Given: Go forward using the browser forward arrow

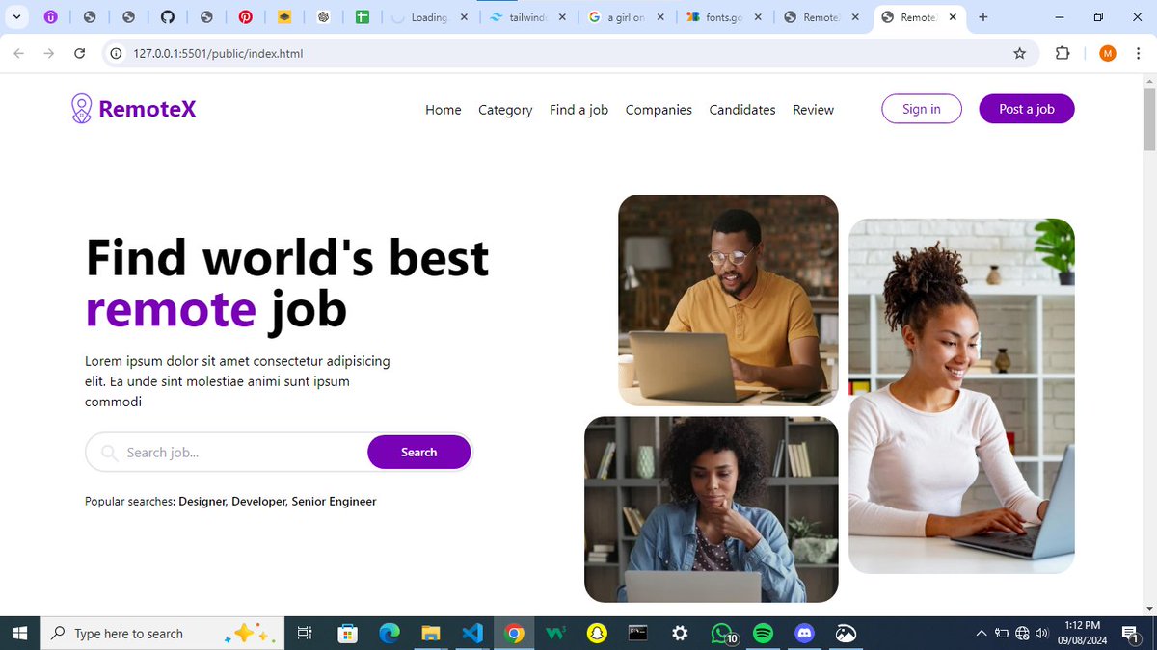Looking at the screenshot, I should click(x=49, y=54).
